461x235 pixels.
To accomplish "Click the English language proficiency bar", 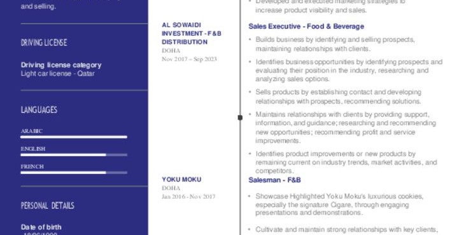I will point(74,154).
